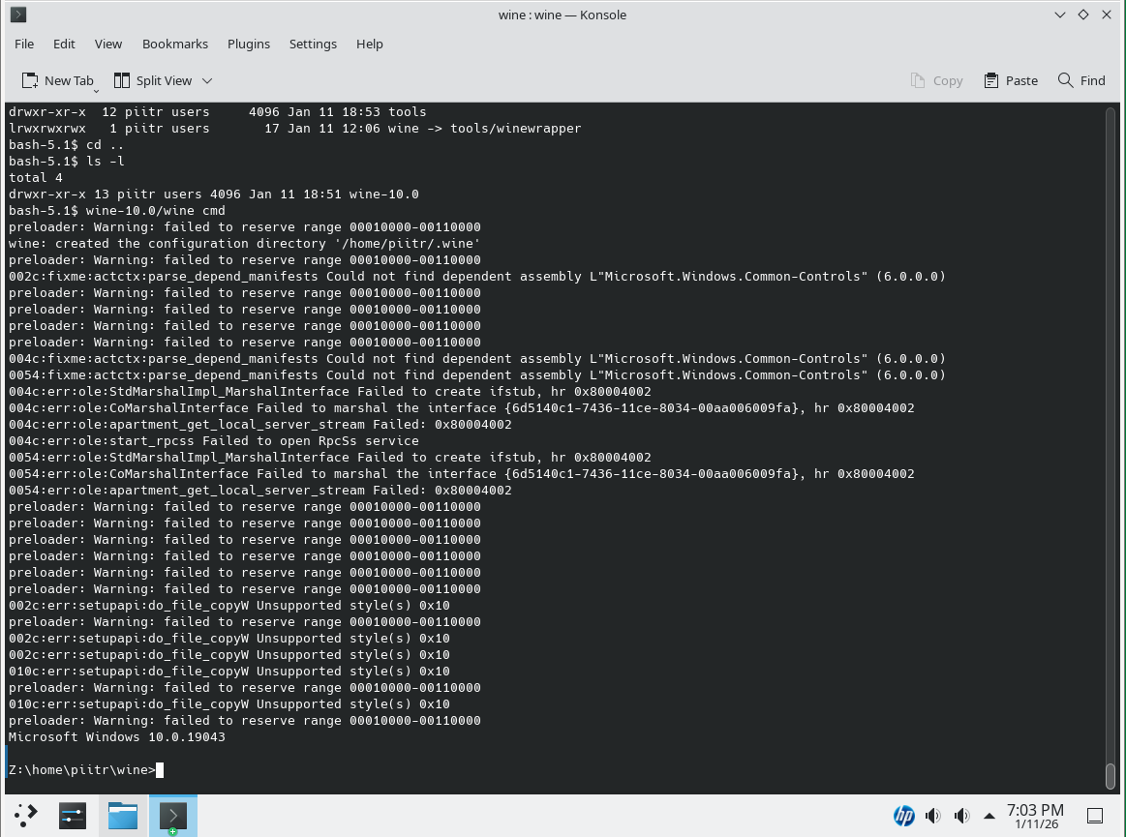Open the KDE application launcher
The width and height of the screenshot is (1126, 837).
point(26,816)
